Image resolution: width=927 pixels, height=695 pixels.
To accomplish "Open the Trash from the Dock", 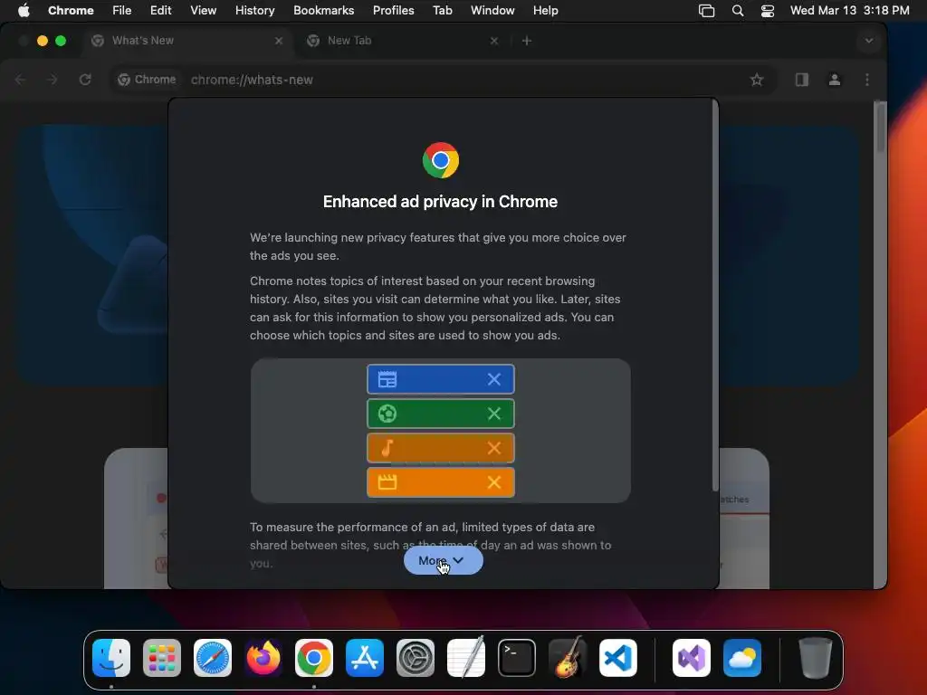I will click(816, 658).
